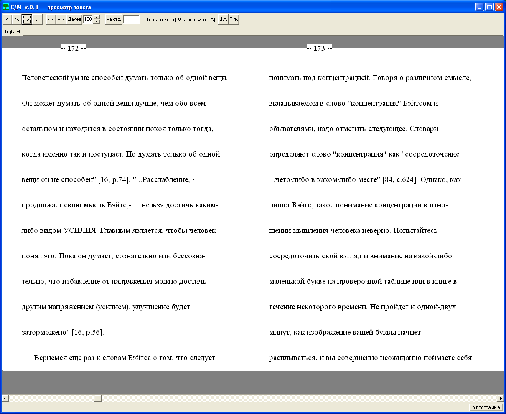Click the horizontal scrollbar thumb

98,398
